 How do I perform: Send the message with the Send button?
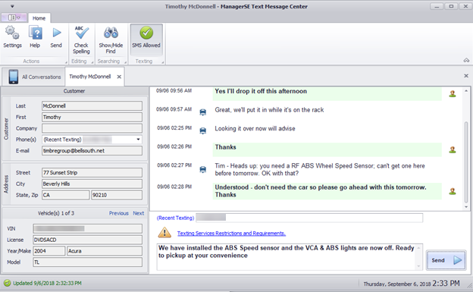(446, 260)
